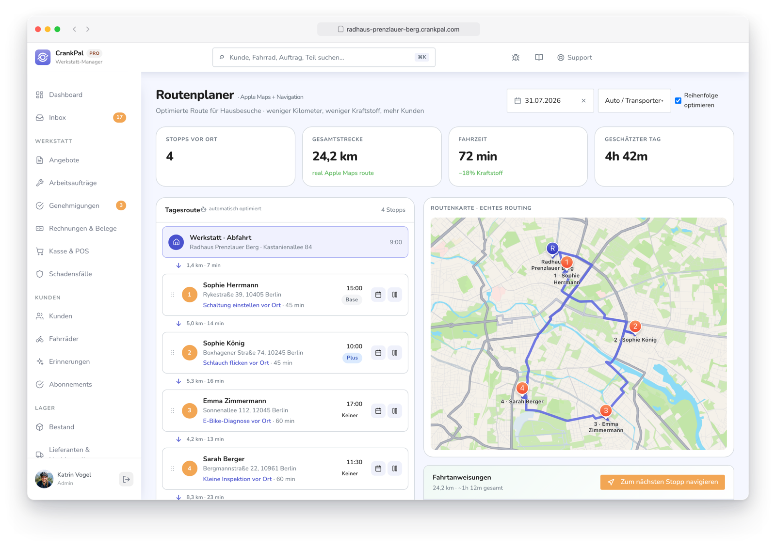Click the Fahrzeit 72 min card
Viewport: 776px width, 548px height.
[518, 157]
